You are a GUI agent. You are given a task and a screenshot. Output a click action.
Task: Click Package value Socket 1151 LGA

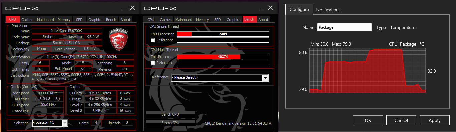click(x=66, y=43)
